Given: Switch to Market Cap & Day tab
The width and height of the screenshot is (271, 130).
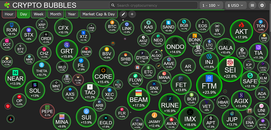Looking at the screenshot, I should (99, 14).
